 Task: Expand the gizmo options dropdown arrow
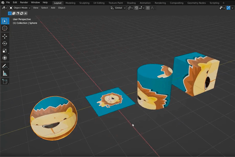point(232,8)
